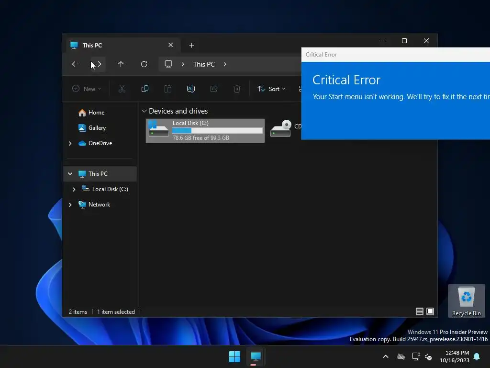The width and height of the screenshot is (490, 368).
Task: Click the network status tray icon
Action: pos(416,356)
